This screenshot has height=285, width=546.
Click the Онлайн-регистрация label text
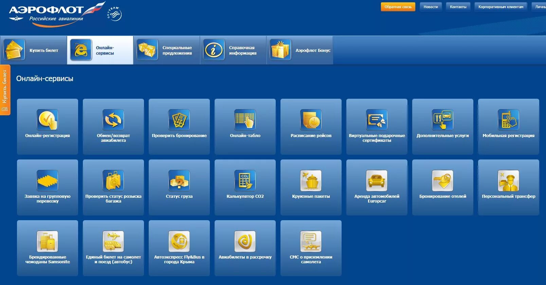[x=48, y=135]
